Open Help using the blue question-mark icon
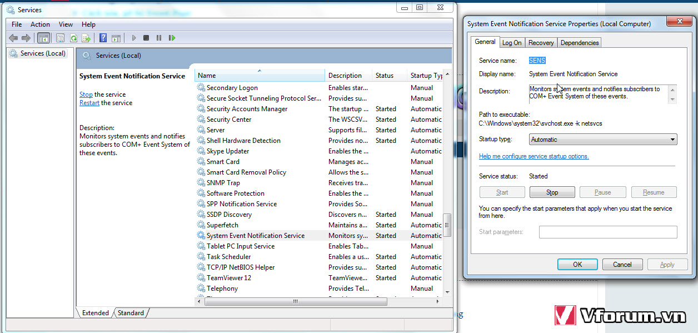 point(103,38)
